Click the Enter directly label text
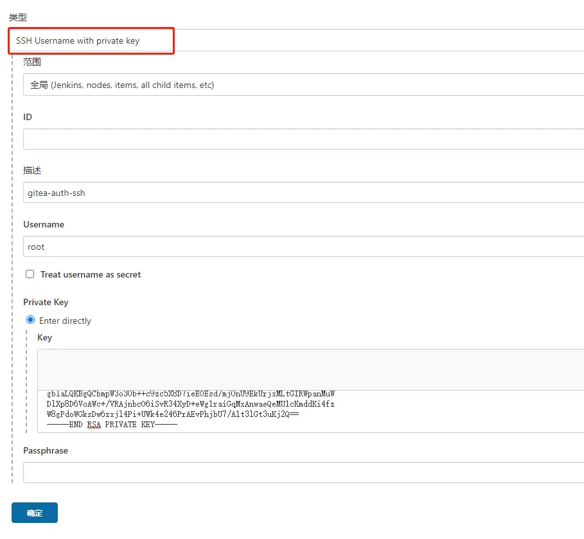584x539 pixels. pyautogui.click(x=65, y=321)
